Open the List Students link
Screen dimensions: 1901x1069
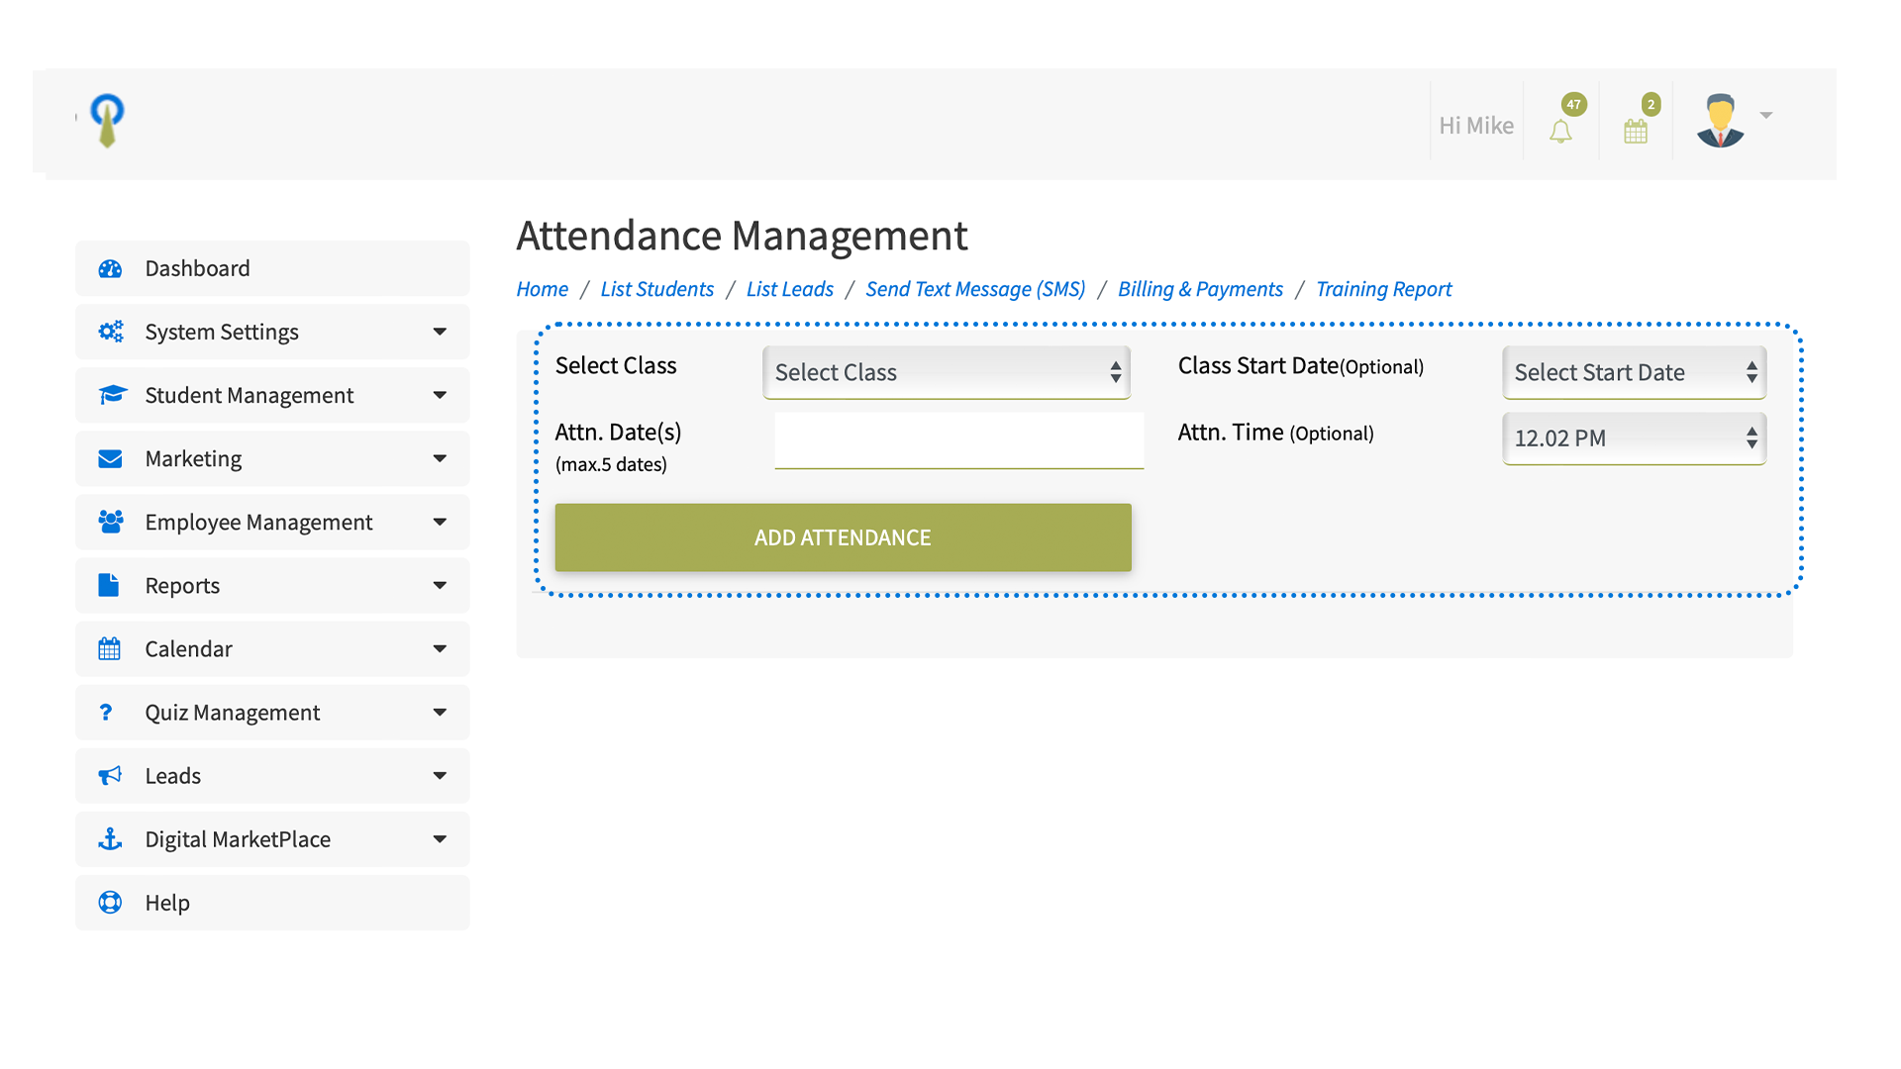(x=656, y=289)
